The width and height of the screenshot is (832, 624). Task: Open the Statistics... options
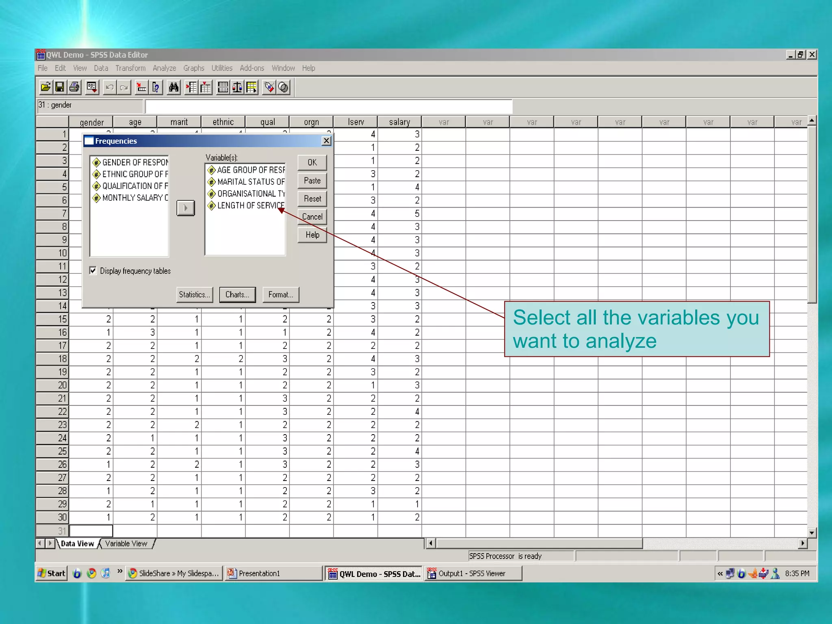(x=195, y=295)
